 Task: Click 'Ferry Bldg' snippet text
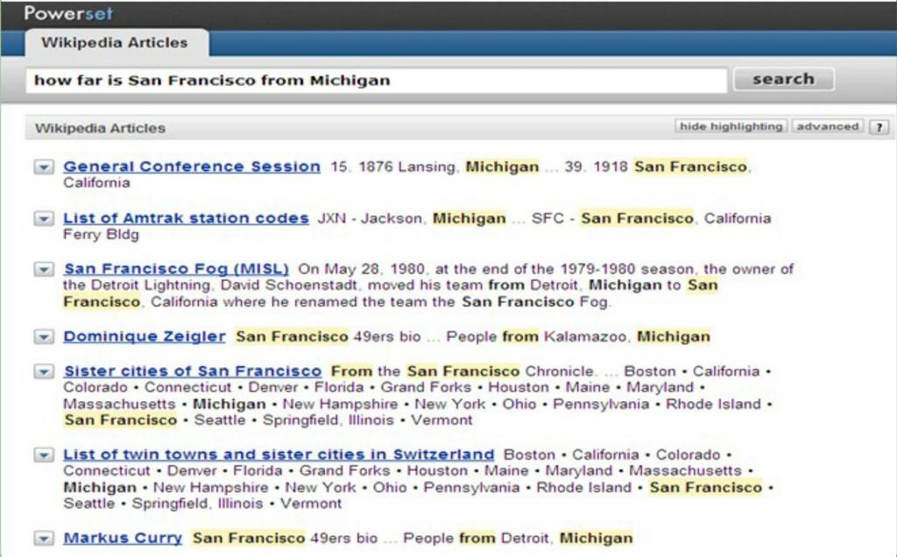point(101,235)
